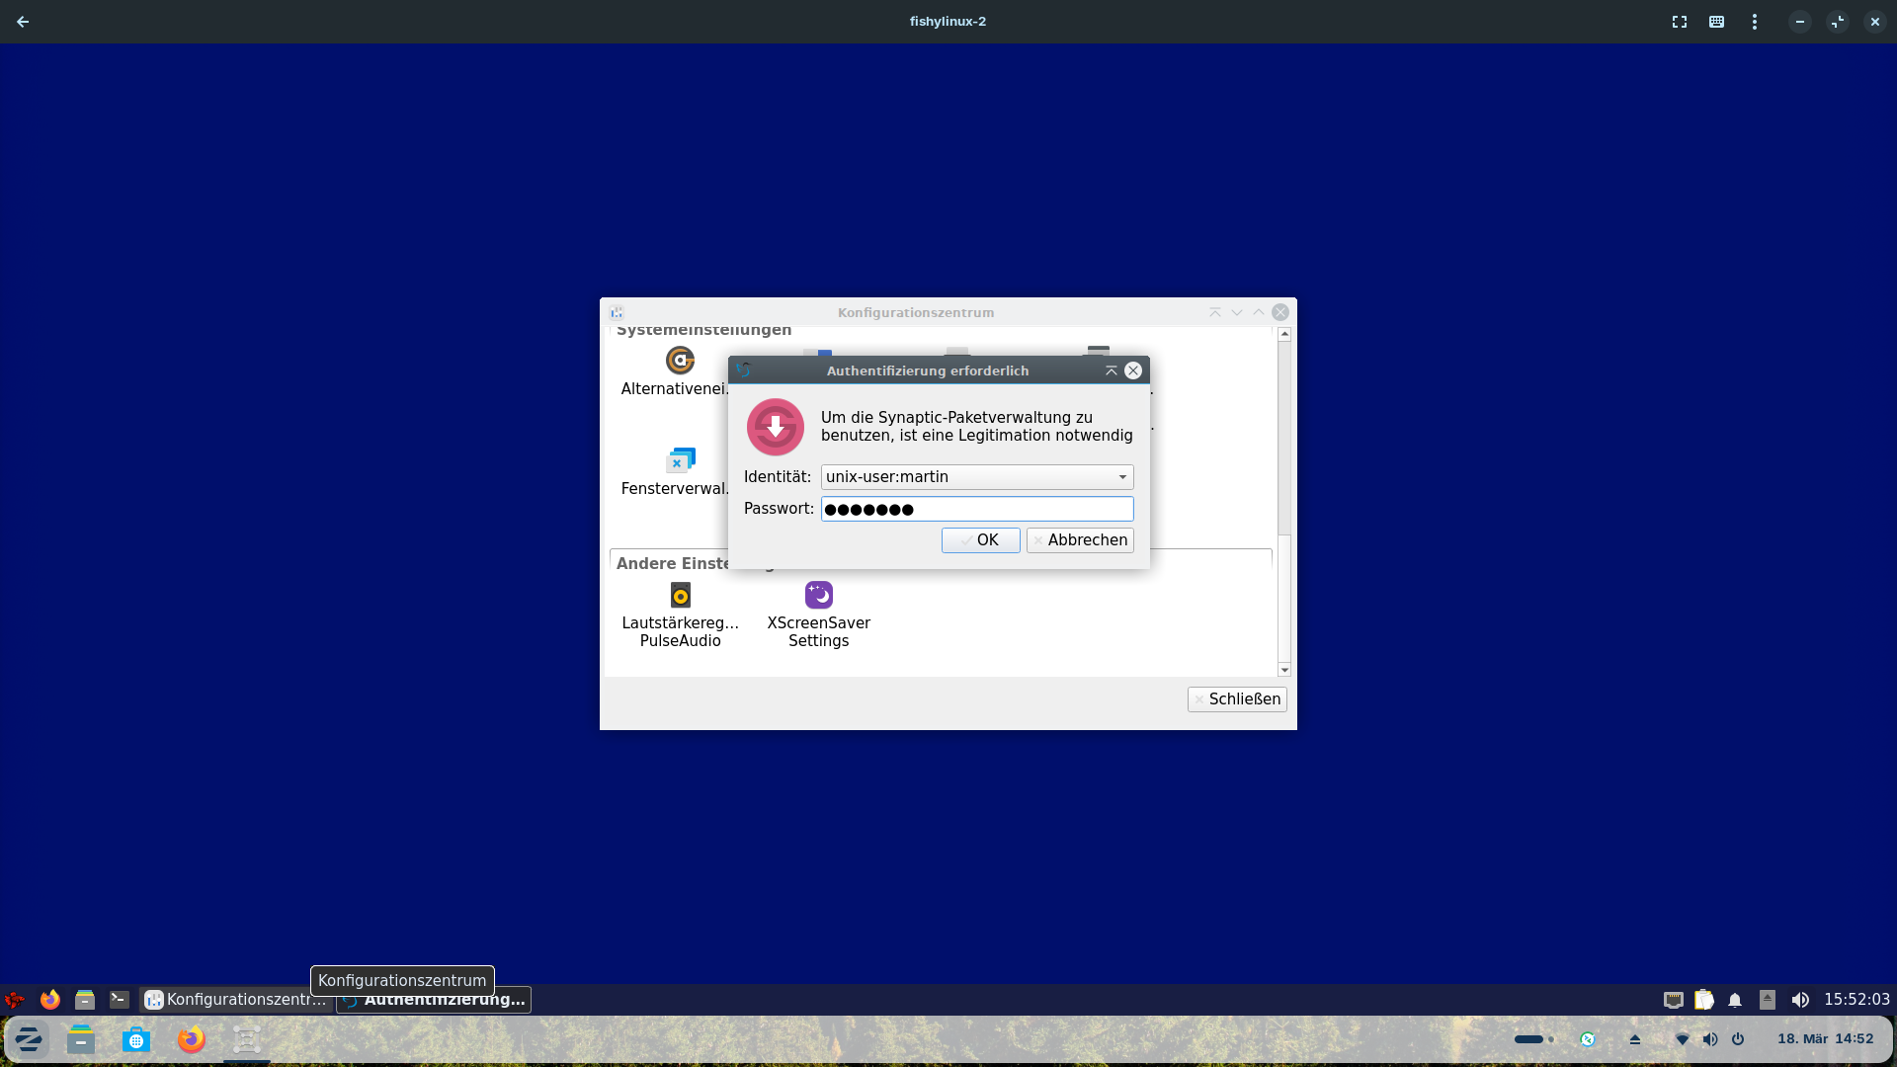The image size is (1897, 1067).
Task: Confirm password with OK button
Action: [x=980, y=540]
